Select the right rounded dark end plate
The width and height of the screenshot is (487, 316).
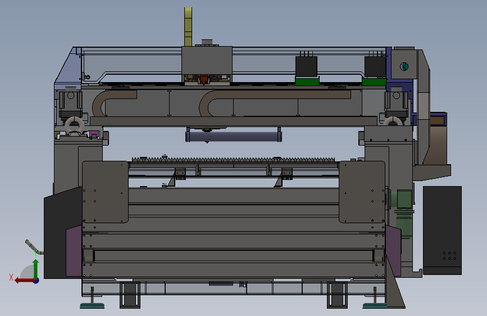tap(362, 192)
